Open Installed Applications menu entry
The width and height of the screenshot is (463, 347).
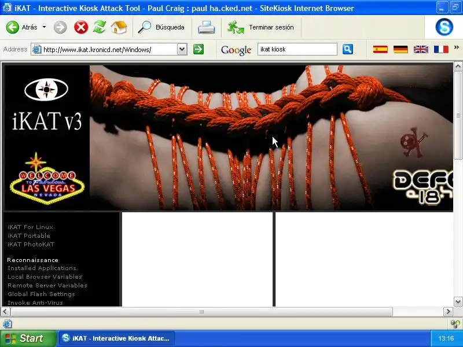pos(42,268)
